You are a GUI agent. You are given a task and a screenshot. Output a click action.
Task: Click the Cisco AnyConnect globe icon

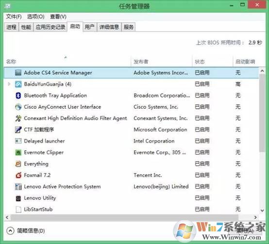coord(18,107)
